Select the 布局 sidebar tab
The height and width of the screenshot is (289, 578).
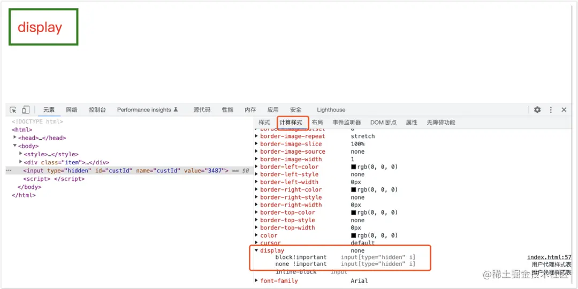(317, 123)
